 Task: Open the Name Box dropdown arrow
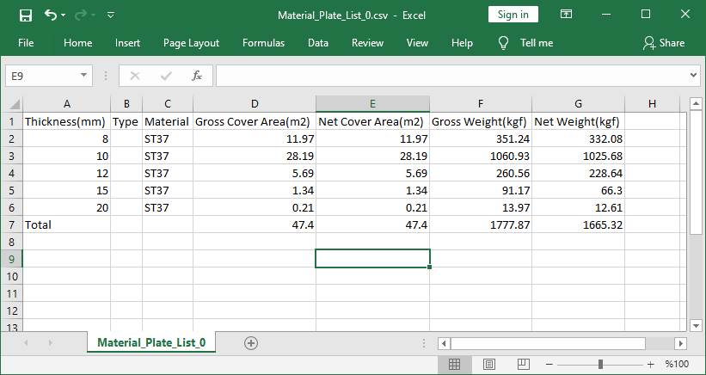[84, 76]
